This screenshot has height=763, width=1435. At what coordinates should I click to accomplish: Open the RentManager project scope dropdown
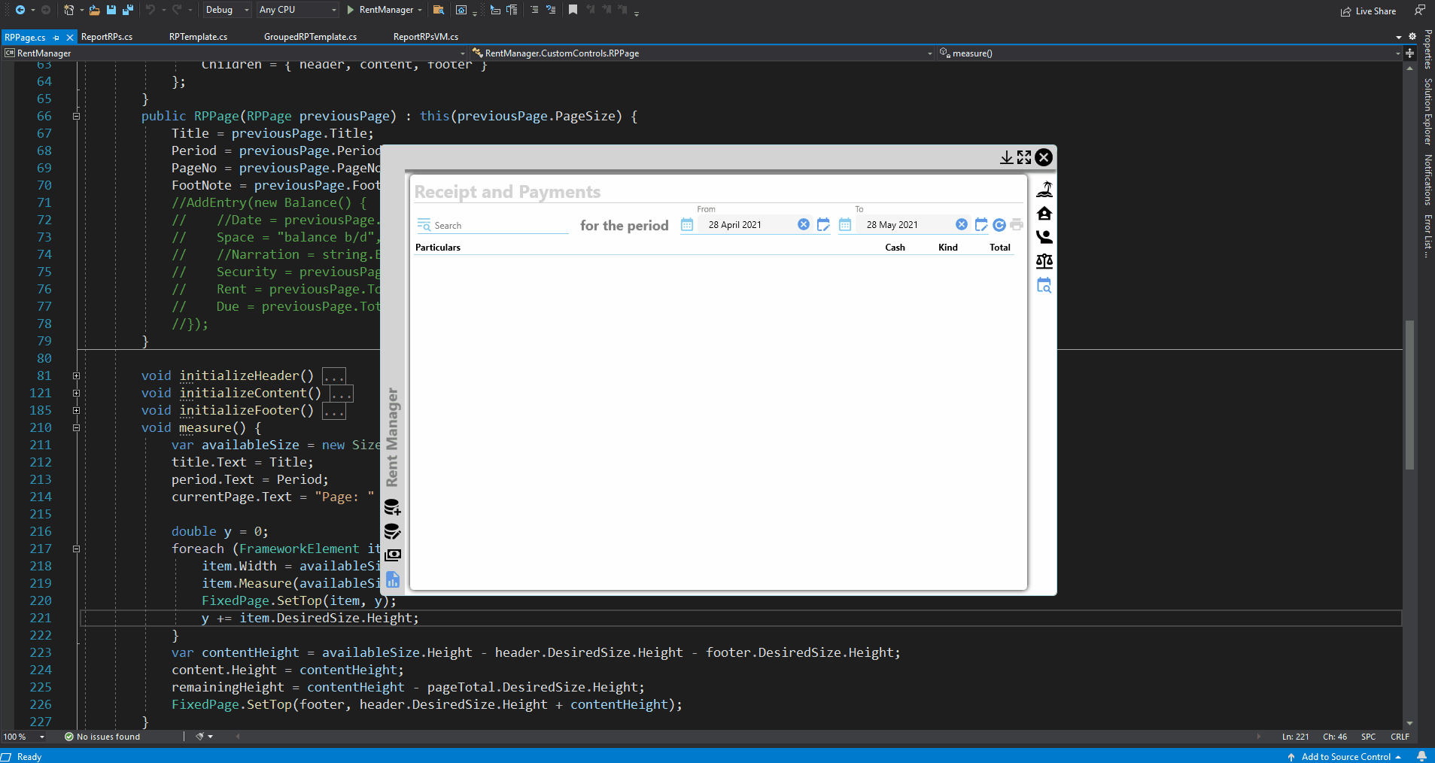point(234,53)
